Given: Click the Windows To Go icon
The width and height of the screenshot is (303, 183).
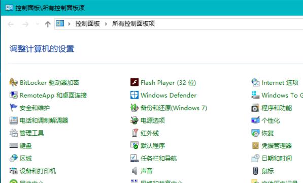Looking at the screenshot, I should pos(255,95).
